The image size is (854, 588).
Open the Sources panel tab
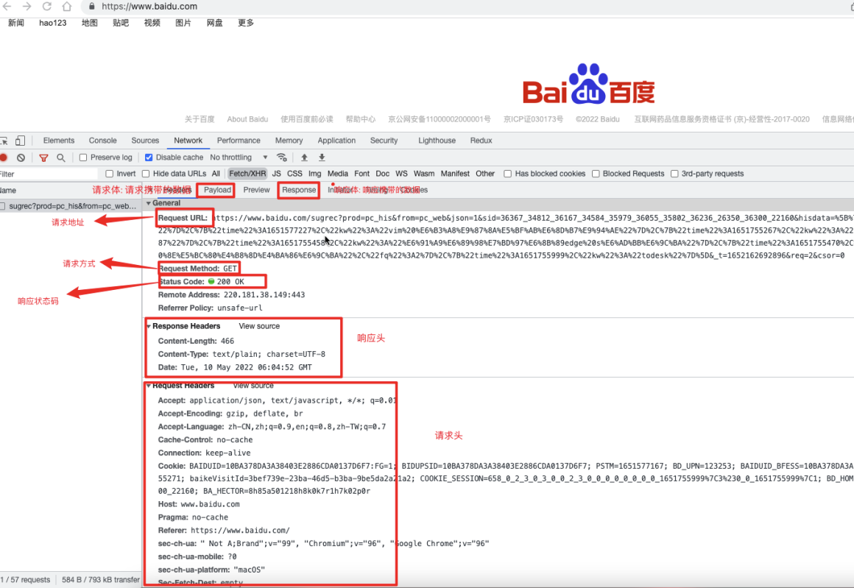click(x=146, y=141)
